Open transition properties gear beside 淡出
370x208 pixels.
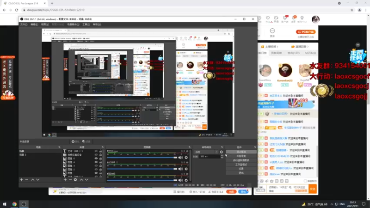point(222,152)
